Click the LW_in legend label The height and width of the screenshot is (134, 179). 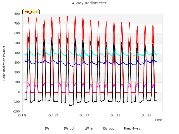(x=89, y=128)
